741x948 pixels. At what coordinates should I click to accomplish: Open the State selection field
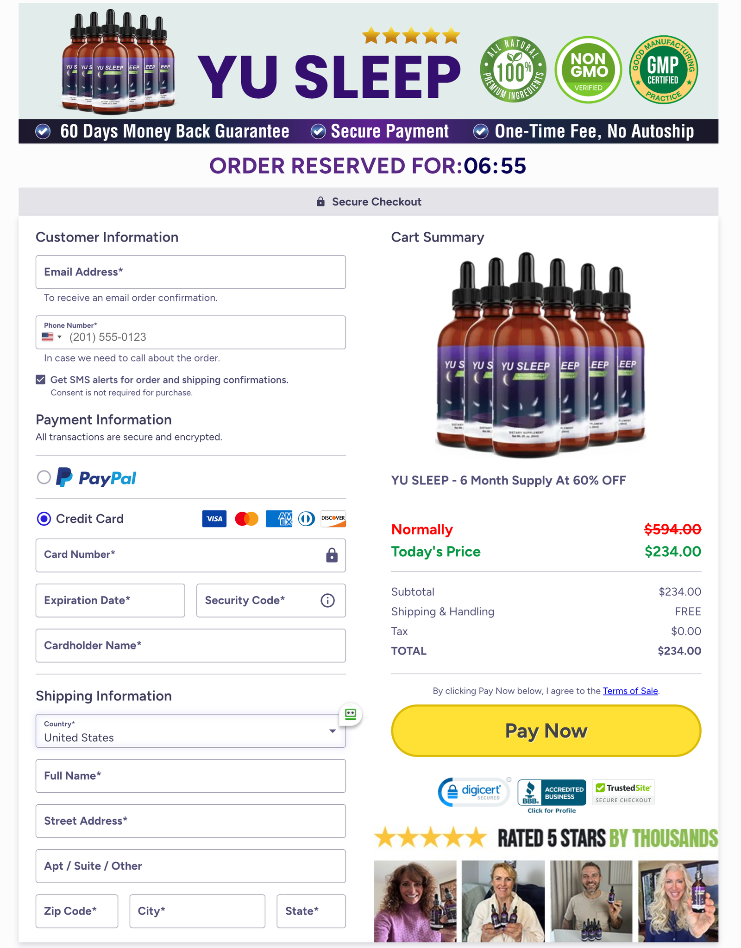coord(311,911)
